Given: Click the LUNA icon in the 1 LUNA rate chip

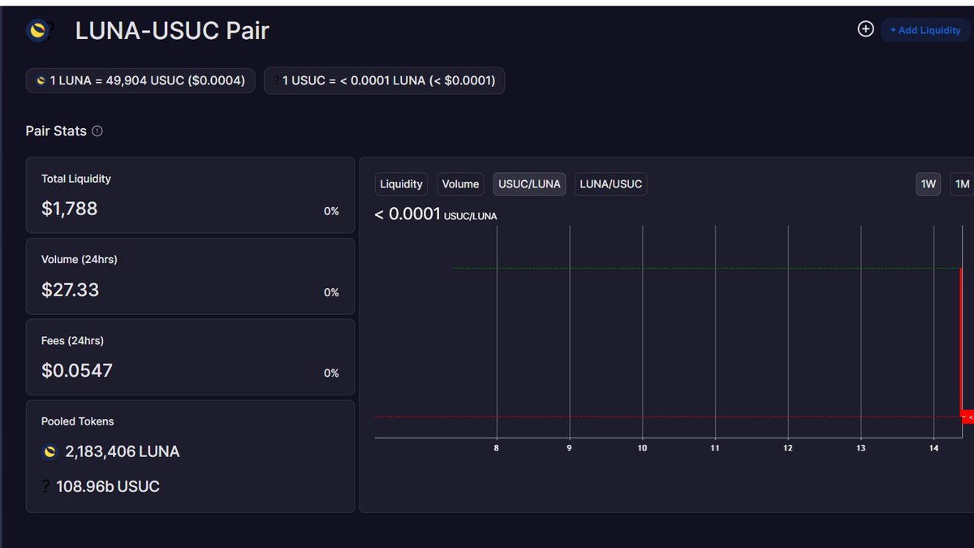Looking at the screenshot, I should pyautogui.click(x=41, y=81).
